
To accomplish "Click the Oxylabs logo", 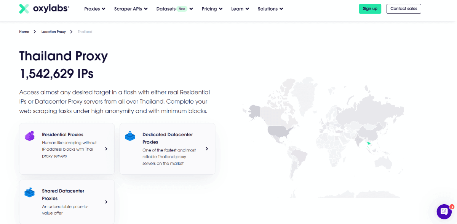I will [44, 8].
